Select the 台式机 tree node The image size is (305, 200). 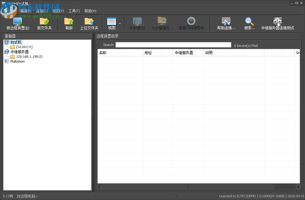point(16,42)
